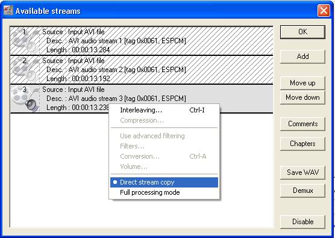Viewport: 335px width, 238px height.
Task: Click the Add button
Action: click(302, 56)
